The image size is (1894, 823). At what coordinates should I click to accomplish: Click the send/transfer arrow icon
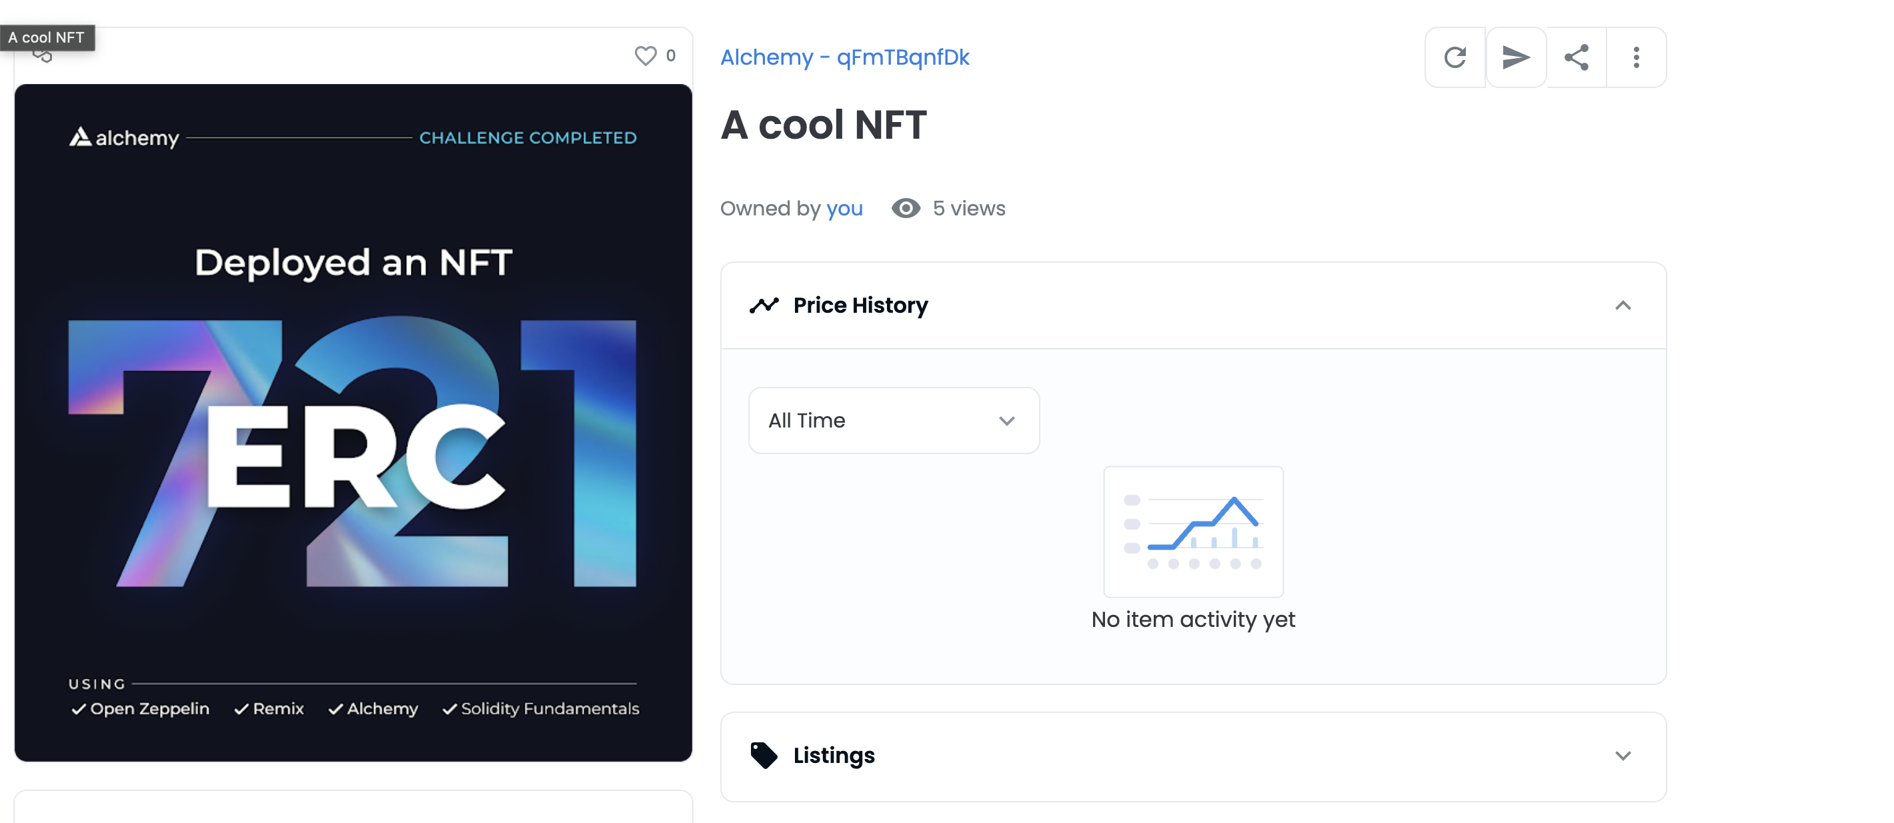pyautogui.click(x=1515, y=57)
